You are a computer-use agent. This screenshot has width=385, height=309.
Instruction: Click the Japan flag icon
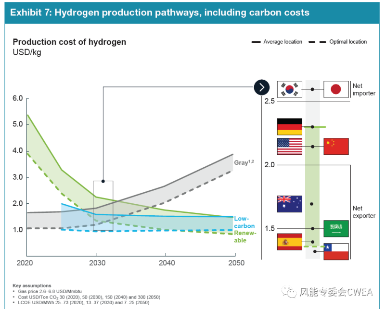pyautogui.click(x=335, y=89)
